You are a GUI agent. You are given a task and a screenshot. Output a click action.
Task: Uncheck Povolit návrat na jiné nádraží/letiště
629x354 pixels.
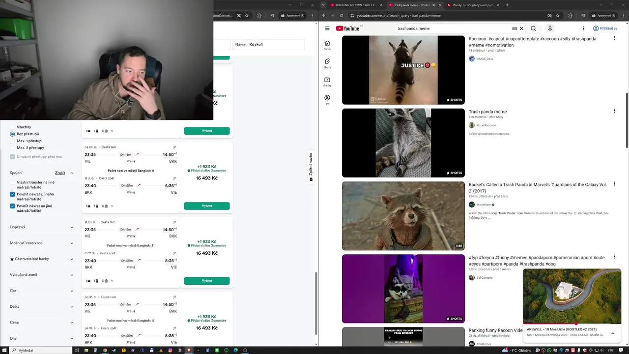click(x=12, y=206)
